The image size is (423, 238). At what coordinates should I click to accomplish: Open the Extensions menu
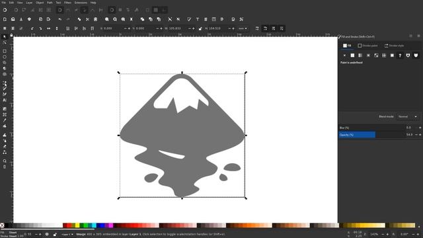pyautogui.click(x=81, y=3)
